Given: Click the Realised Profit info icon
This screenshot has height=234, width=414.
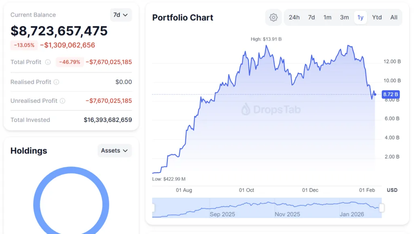Looking at the screenshot, I should click(55, 82).
